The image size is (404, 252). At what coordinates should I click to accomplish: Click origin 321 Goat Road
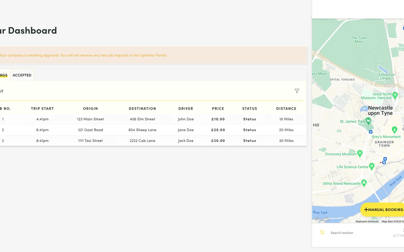pos(91,130)
